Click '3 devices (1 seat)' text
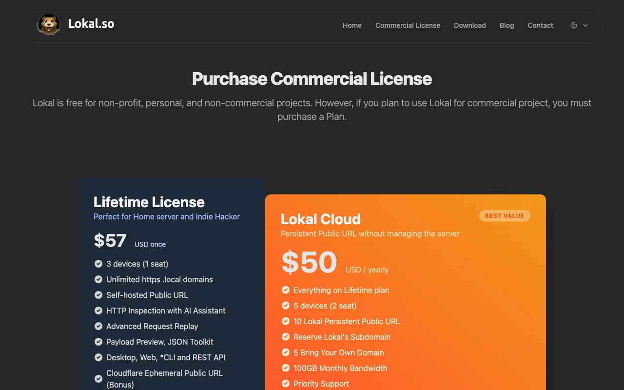The width and height of the screenshot is (624, 390). click(x=137, y=264)
